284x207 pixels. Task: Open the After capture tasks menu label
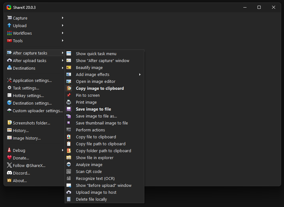tap(30, 53)
